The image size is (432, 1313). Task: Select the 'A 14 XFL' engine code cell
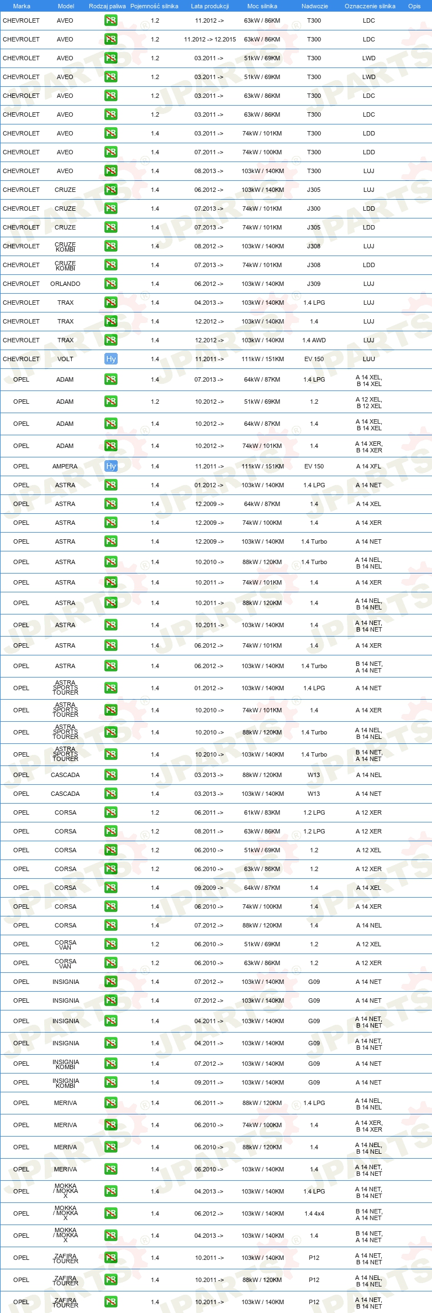coord(368,466)
